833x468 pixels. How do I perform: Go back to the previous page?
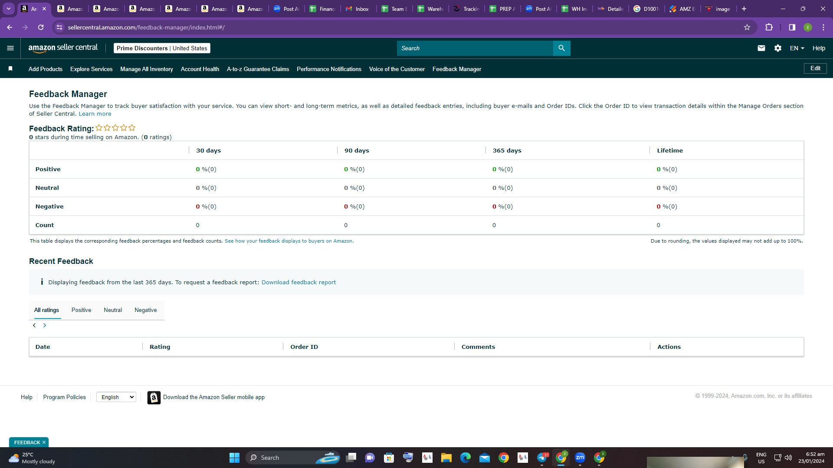coord(10,27)
